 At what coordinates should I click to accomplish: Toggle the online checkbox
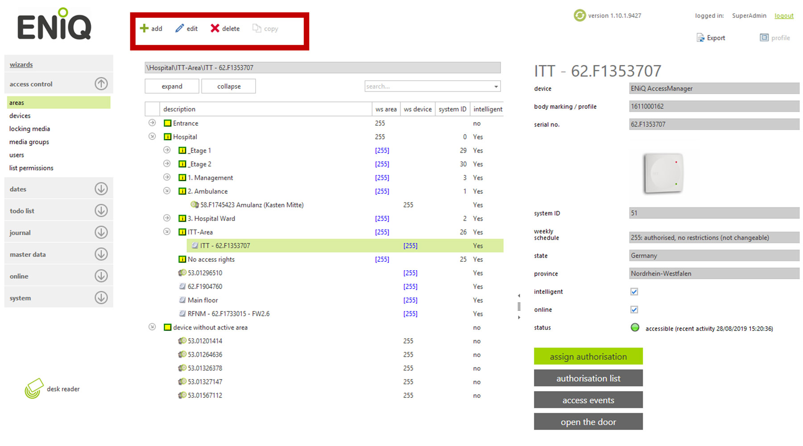[x=634, y=310]
